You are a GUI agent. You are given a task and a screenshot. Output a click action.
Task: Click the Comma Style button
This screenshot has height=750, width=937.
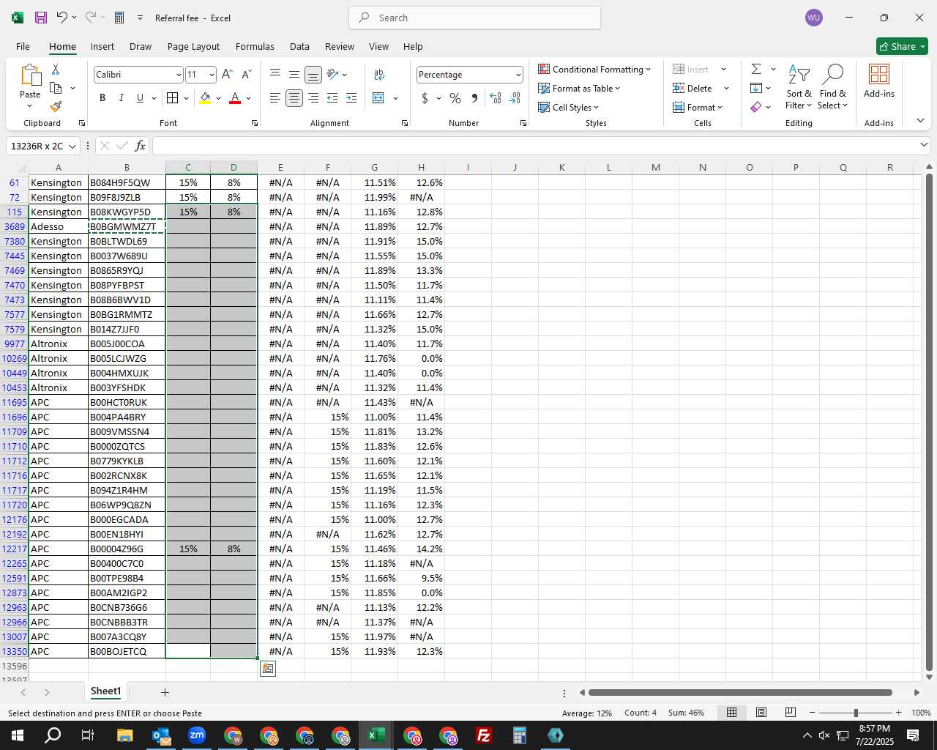click(x=474, y=98)
